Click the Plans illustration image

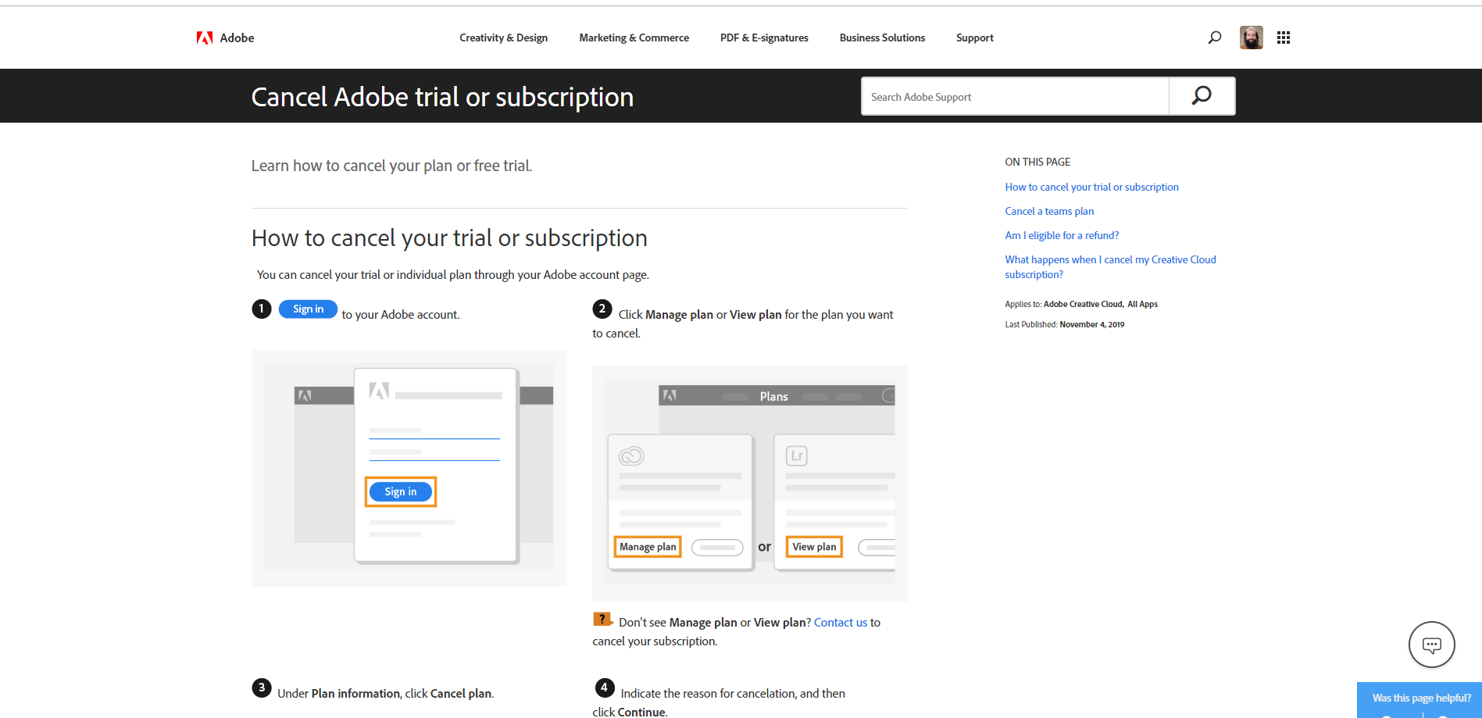(750, 483)
